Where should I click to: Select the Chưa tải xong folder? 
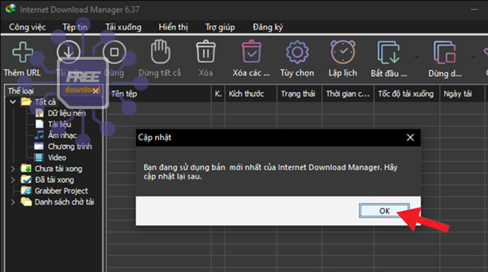point(52,169)
